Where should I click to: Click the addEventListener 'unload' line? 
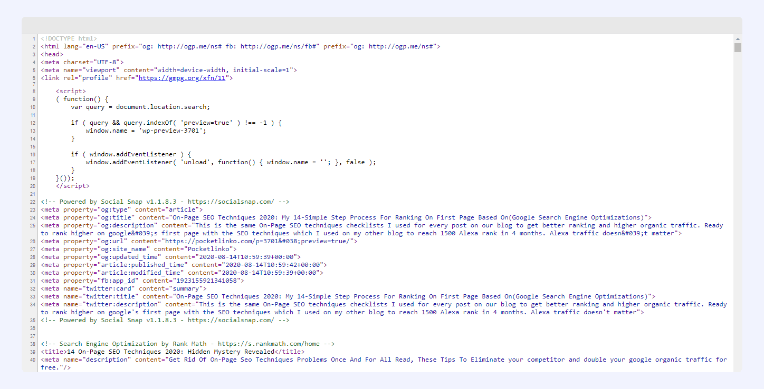(x=231, y=162)
